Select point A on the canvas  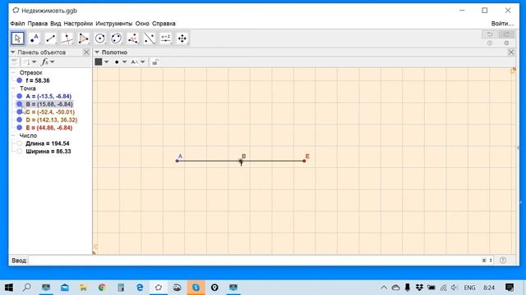(178, 161)
